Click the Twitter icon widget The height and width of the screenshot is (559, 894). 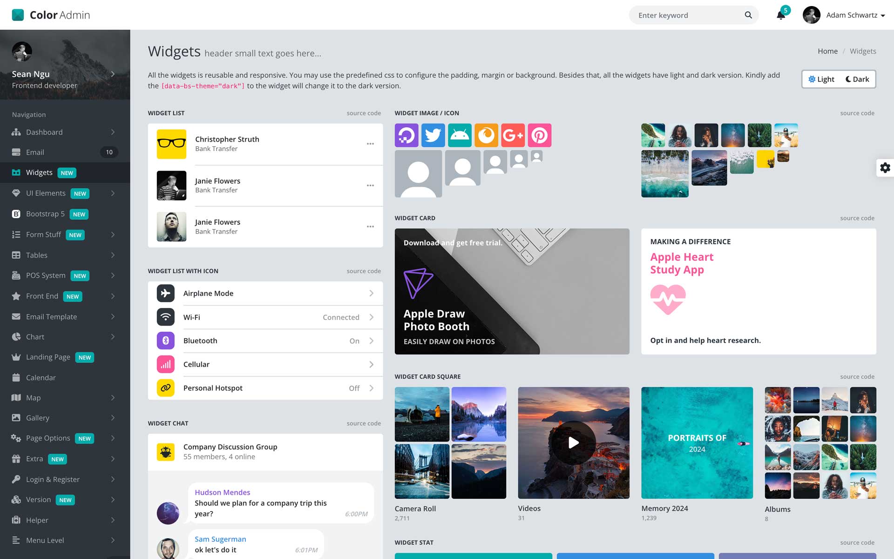pyautogui.click(x=433, y=135)
